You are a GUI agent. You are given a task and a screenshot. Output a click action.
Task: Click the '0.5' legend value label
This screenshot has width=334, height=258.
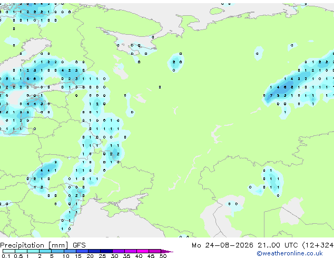tap(18, 256)
